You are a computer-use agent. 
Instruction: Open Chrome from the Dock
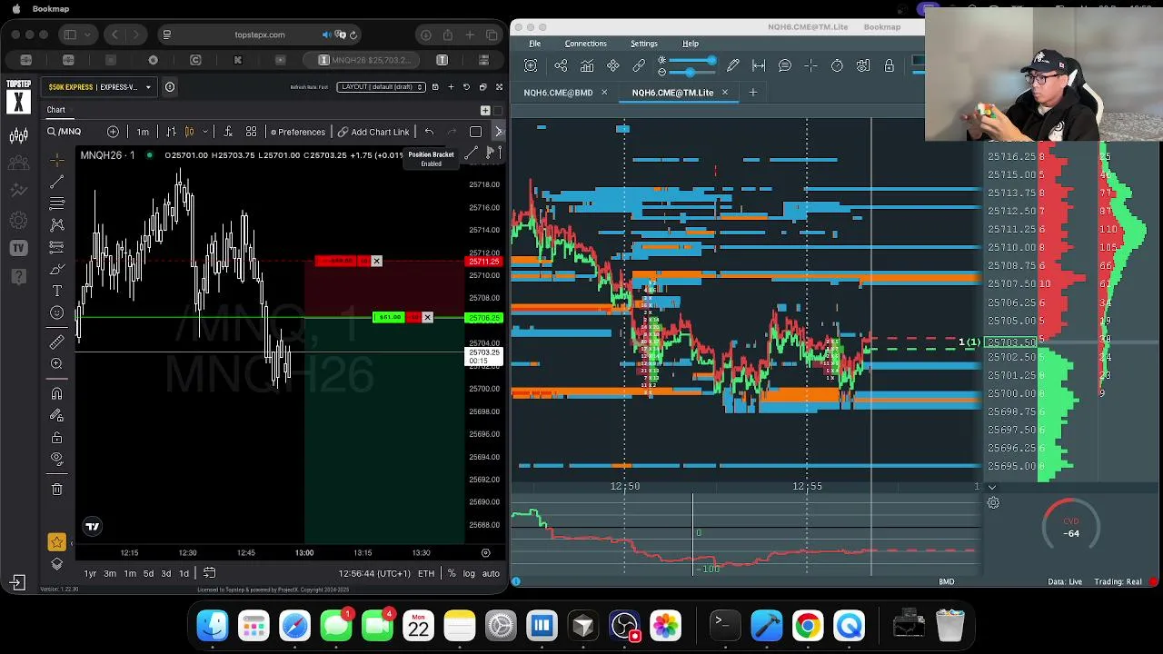coord(808,626)
